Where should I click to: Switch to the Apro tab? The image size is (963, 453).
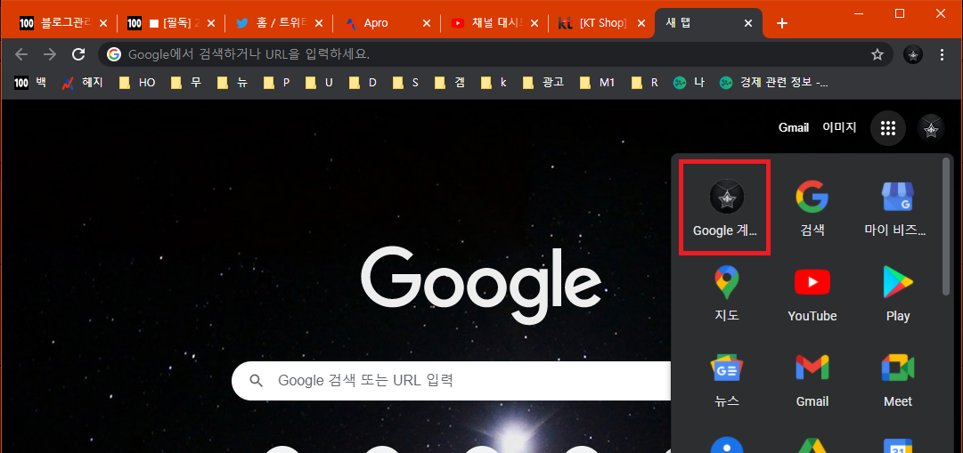point(387,23)
